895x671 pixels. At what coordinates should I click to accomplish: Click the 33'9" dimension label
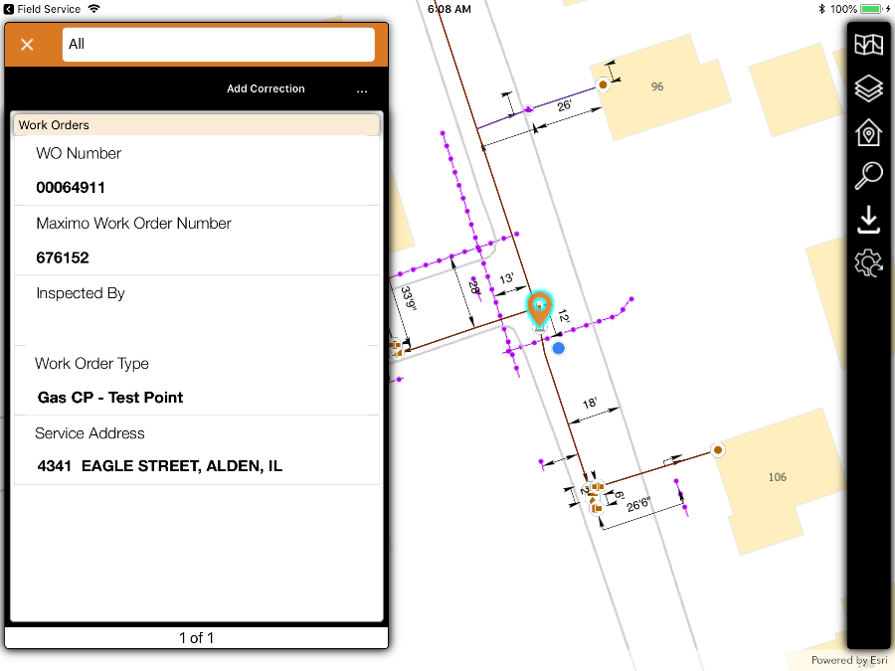pyautogui.click(x=409, y=298)
